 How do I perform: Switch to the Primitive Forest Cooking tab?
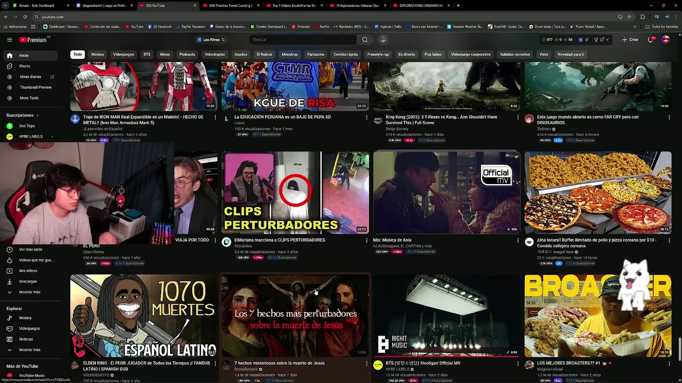tap(230, 5)
